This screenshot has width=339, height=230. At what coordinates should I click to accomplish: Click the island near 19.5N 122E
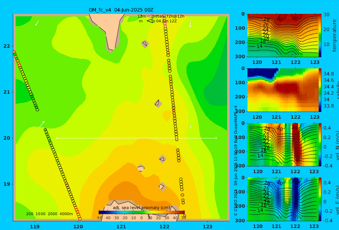point(162,159)
